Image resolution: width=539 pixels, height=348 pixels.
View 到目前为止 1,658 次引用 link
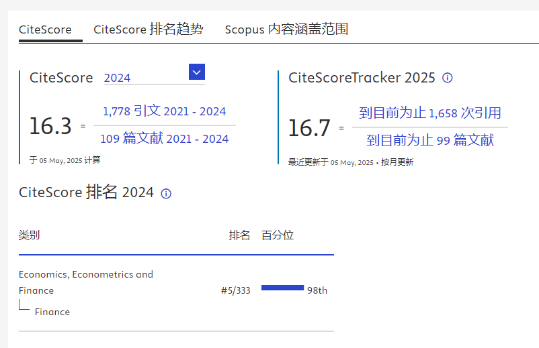[x=430, y=113]
